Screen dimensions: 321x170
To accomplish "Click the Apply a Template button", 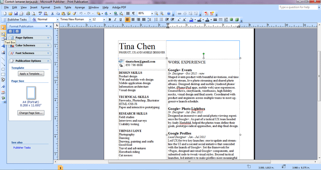I will tap(31, 74).
